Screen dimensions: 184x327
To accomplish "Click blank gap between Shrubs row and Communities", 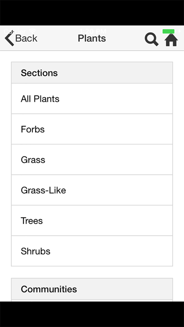I will pyautogui.click(x=92, y=272).
